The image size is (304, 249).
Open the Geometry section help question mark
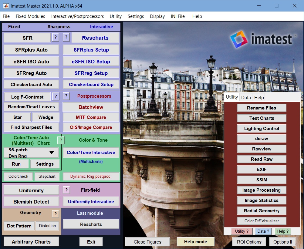pos(56,214)
